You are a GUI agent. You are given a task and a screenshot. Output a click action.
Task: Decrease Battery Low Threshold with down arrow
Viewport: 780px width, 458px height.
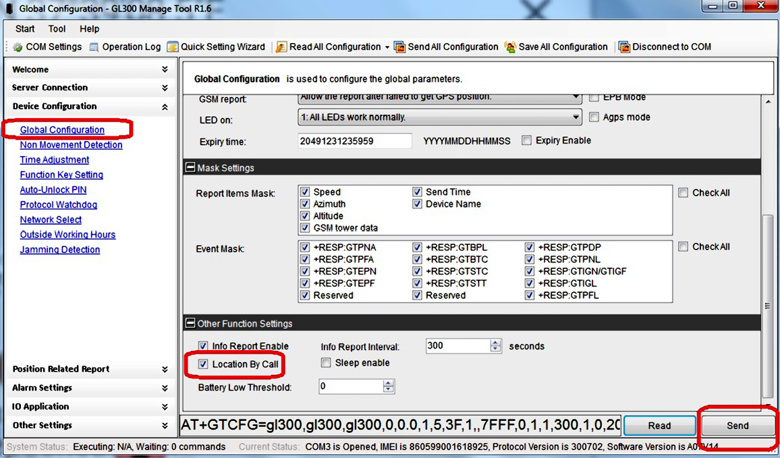[389, 390]
